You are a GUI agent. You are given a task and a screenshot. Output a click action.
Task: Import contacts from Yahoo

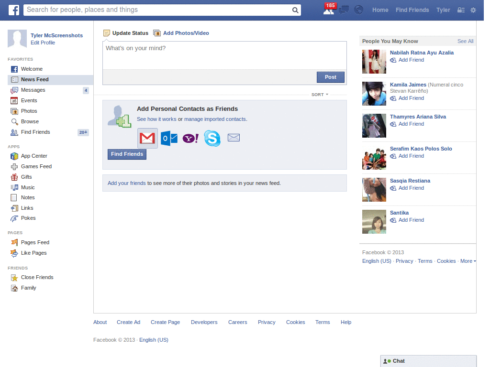[190, 138]
